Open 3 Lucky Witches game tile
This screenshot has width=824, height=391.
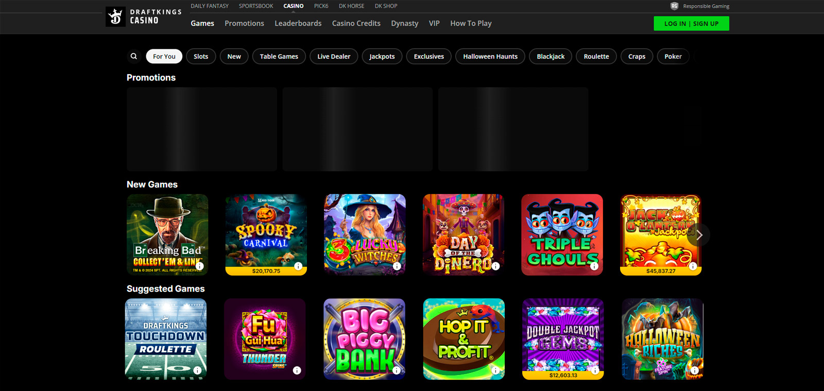365,235
